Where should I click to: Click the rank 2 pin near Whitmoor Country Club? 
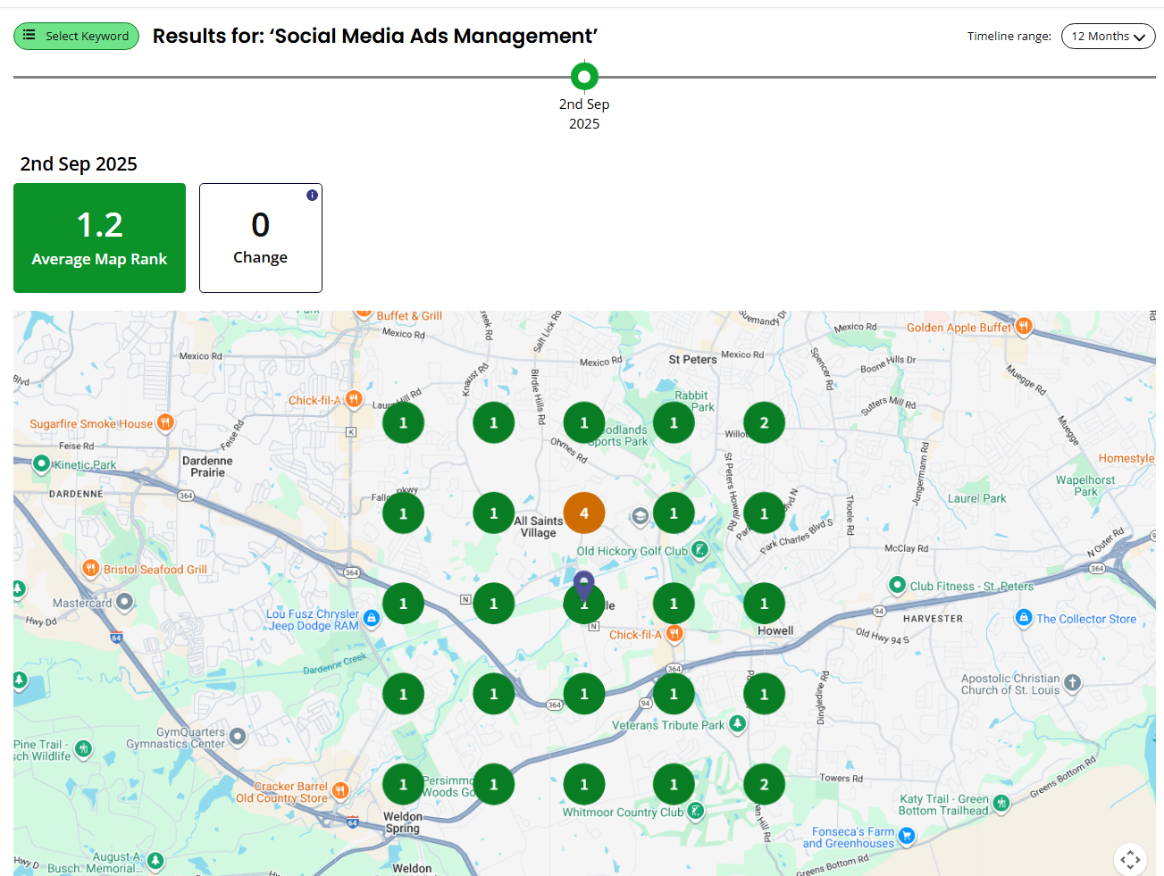click(x=764, y=783)
